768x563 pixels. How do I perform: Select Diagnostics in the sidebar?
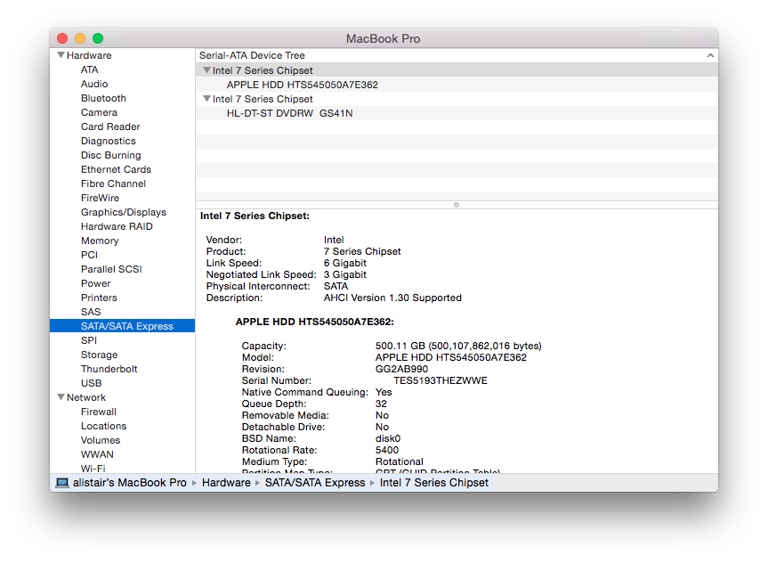(x=109, y=141)
